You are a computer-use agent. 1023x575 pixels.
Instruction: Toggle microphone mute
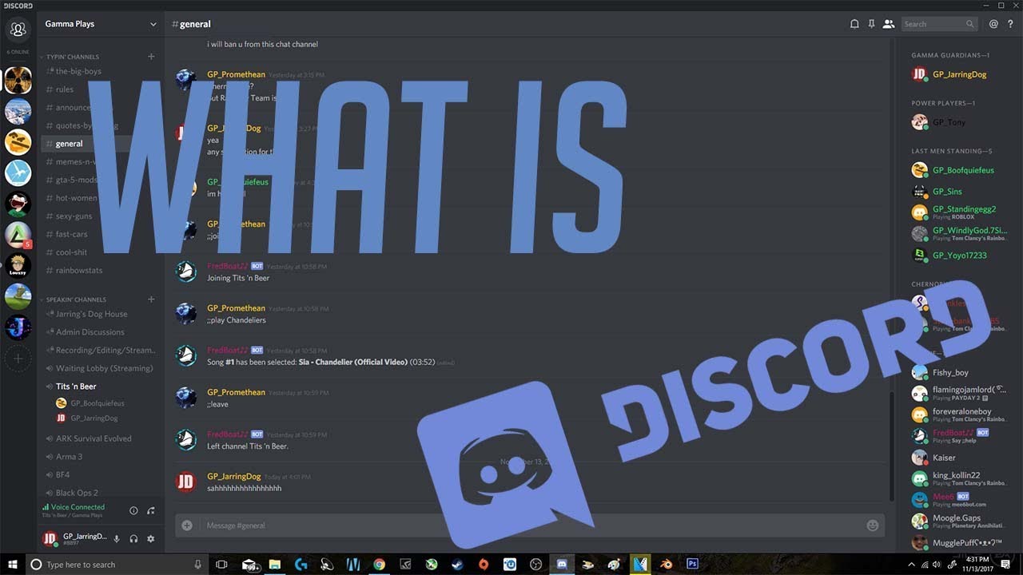pos(117,539)
